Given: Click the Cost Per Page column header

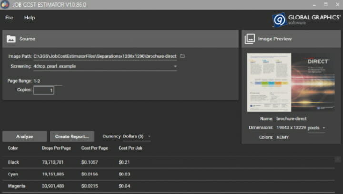Looking at the screenshot, I should coord(95,148).
